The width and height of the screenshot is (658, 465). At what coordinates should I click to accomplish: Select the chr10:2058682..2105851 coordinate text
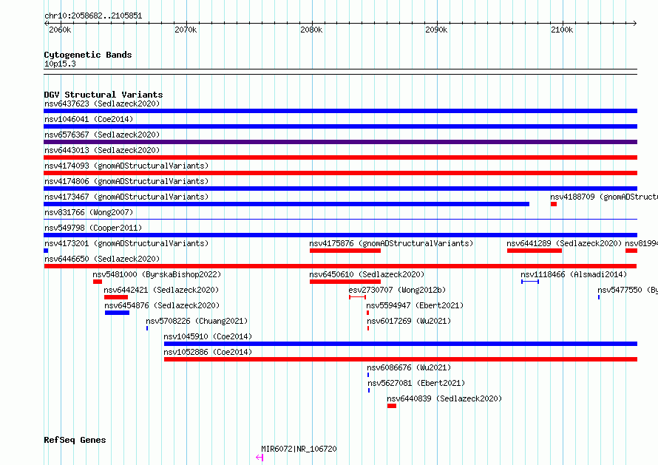93,16
